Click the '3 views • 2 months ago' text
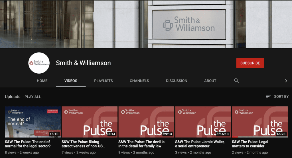The width and height of the screenshot is (292, 158). pyautogui.click(x=193, y=152)
